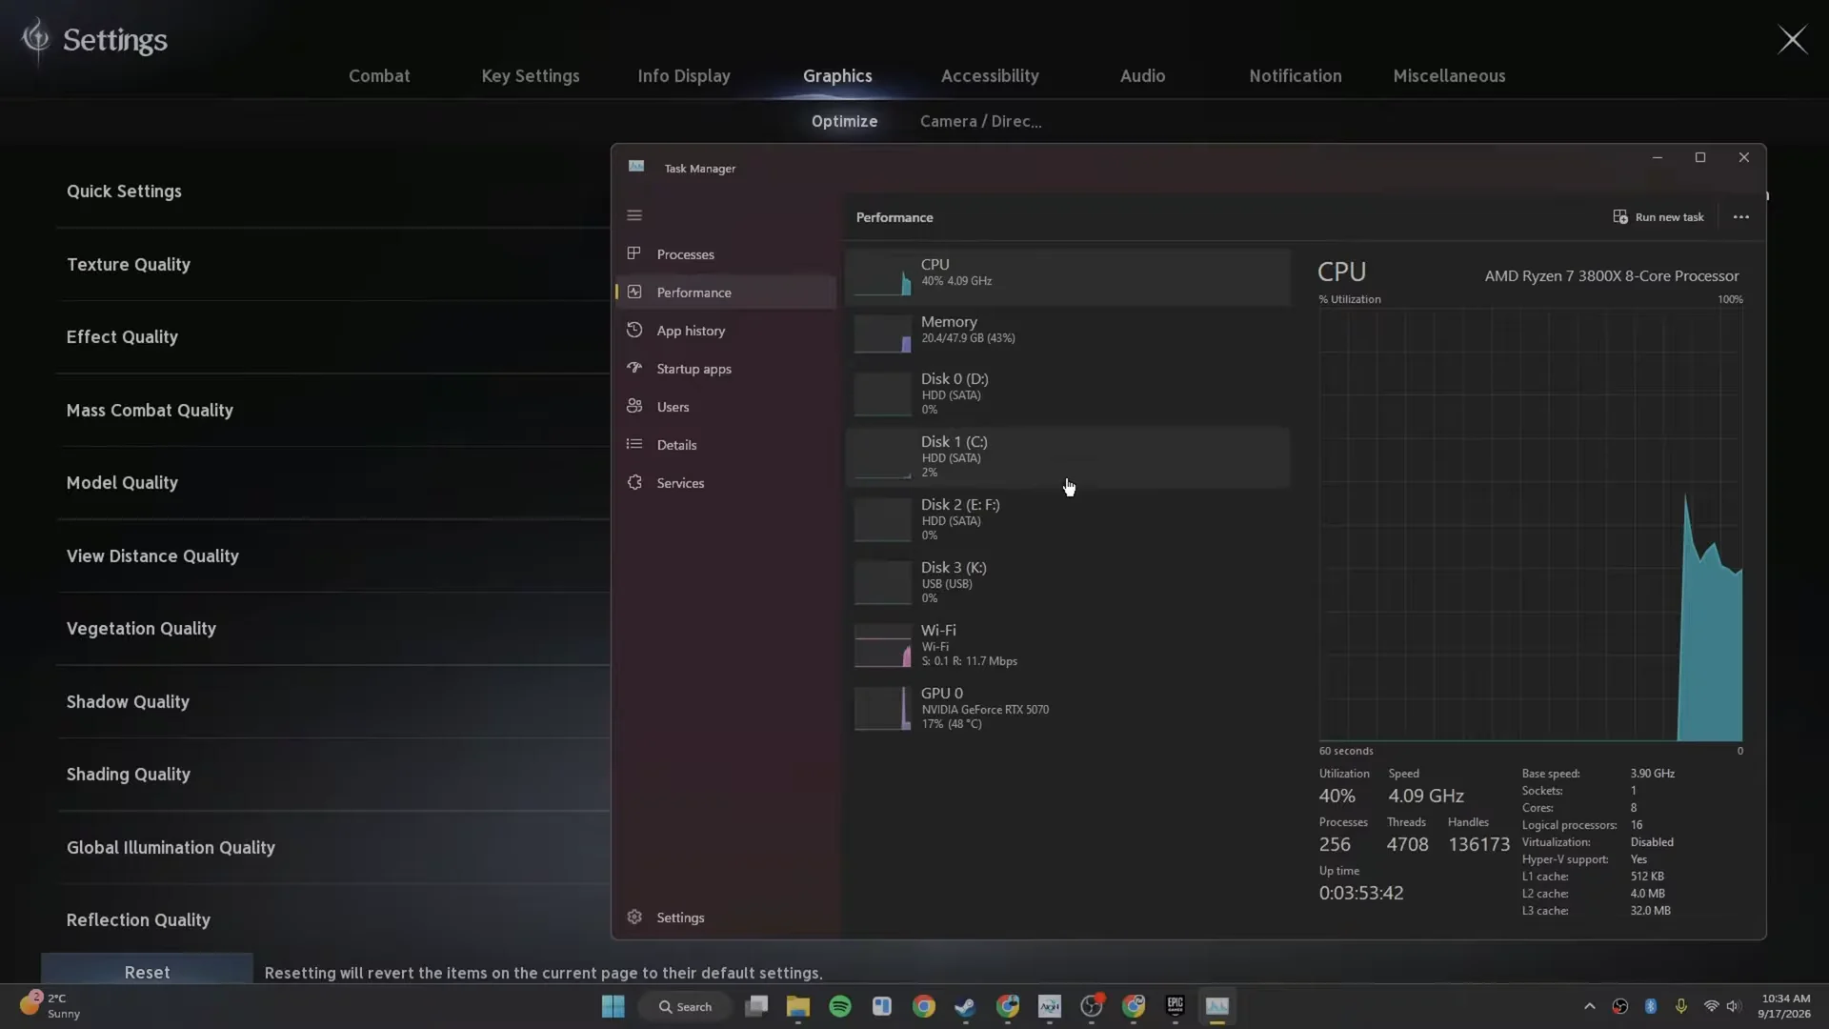1829x1029 pixels.
Task: Select the Optimize sub-tab
Action: coord(844,121)
